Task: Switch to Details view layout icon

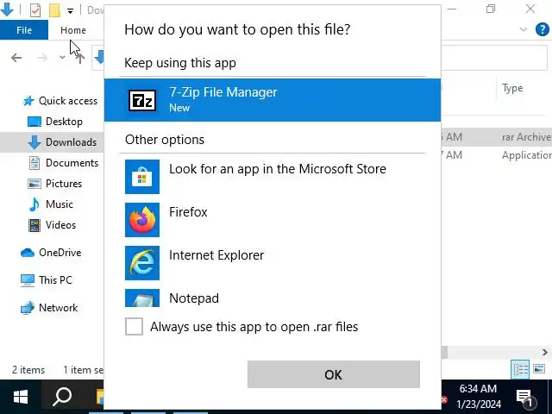Action: pos(520,369)
